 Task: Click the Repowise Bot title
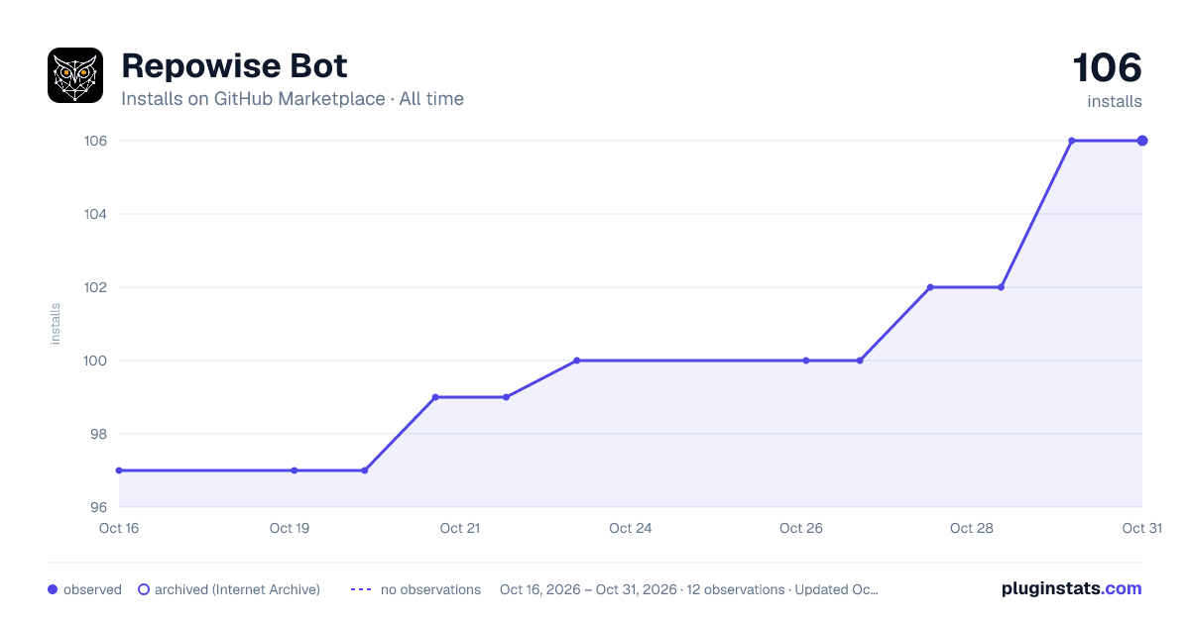234,66
